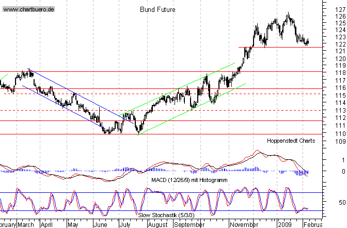Click the MACD axis value 0

[x=343, y=171]
